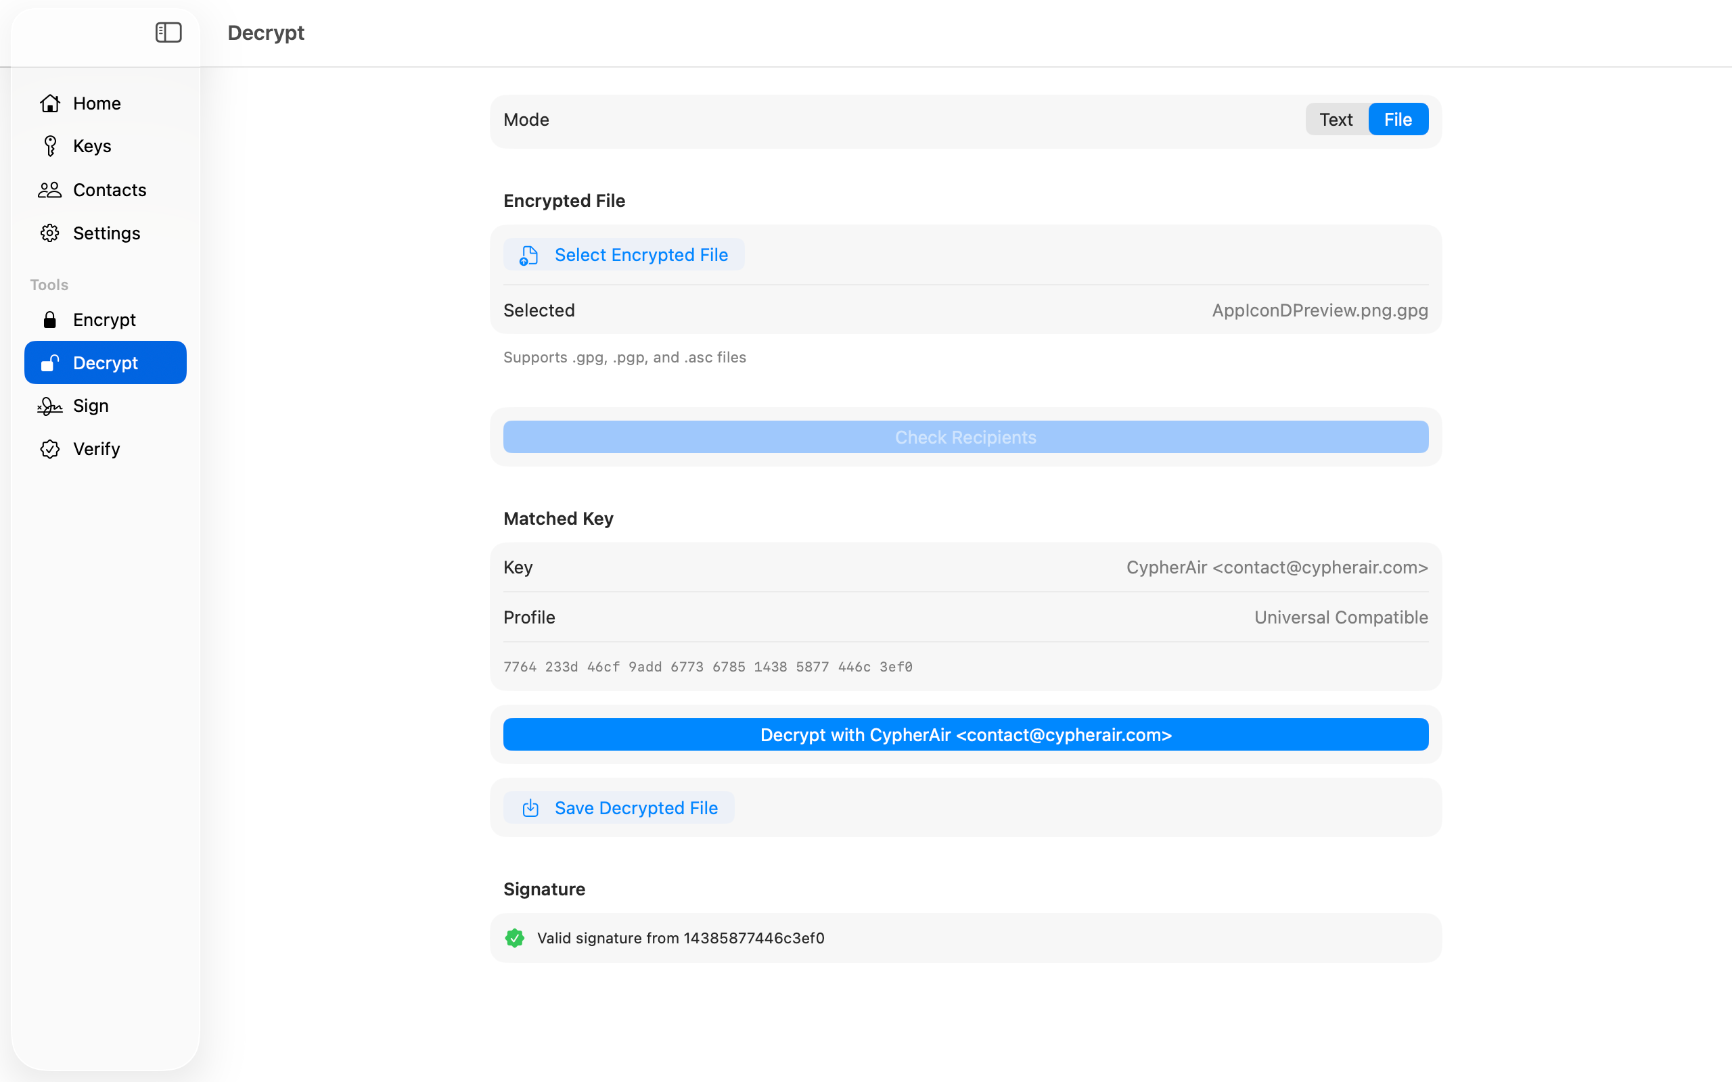
Task: Click the key fingerprint starting 7764 233d
Action: coord(708,667)
